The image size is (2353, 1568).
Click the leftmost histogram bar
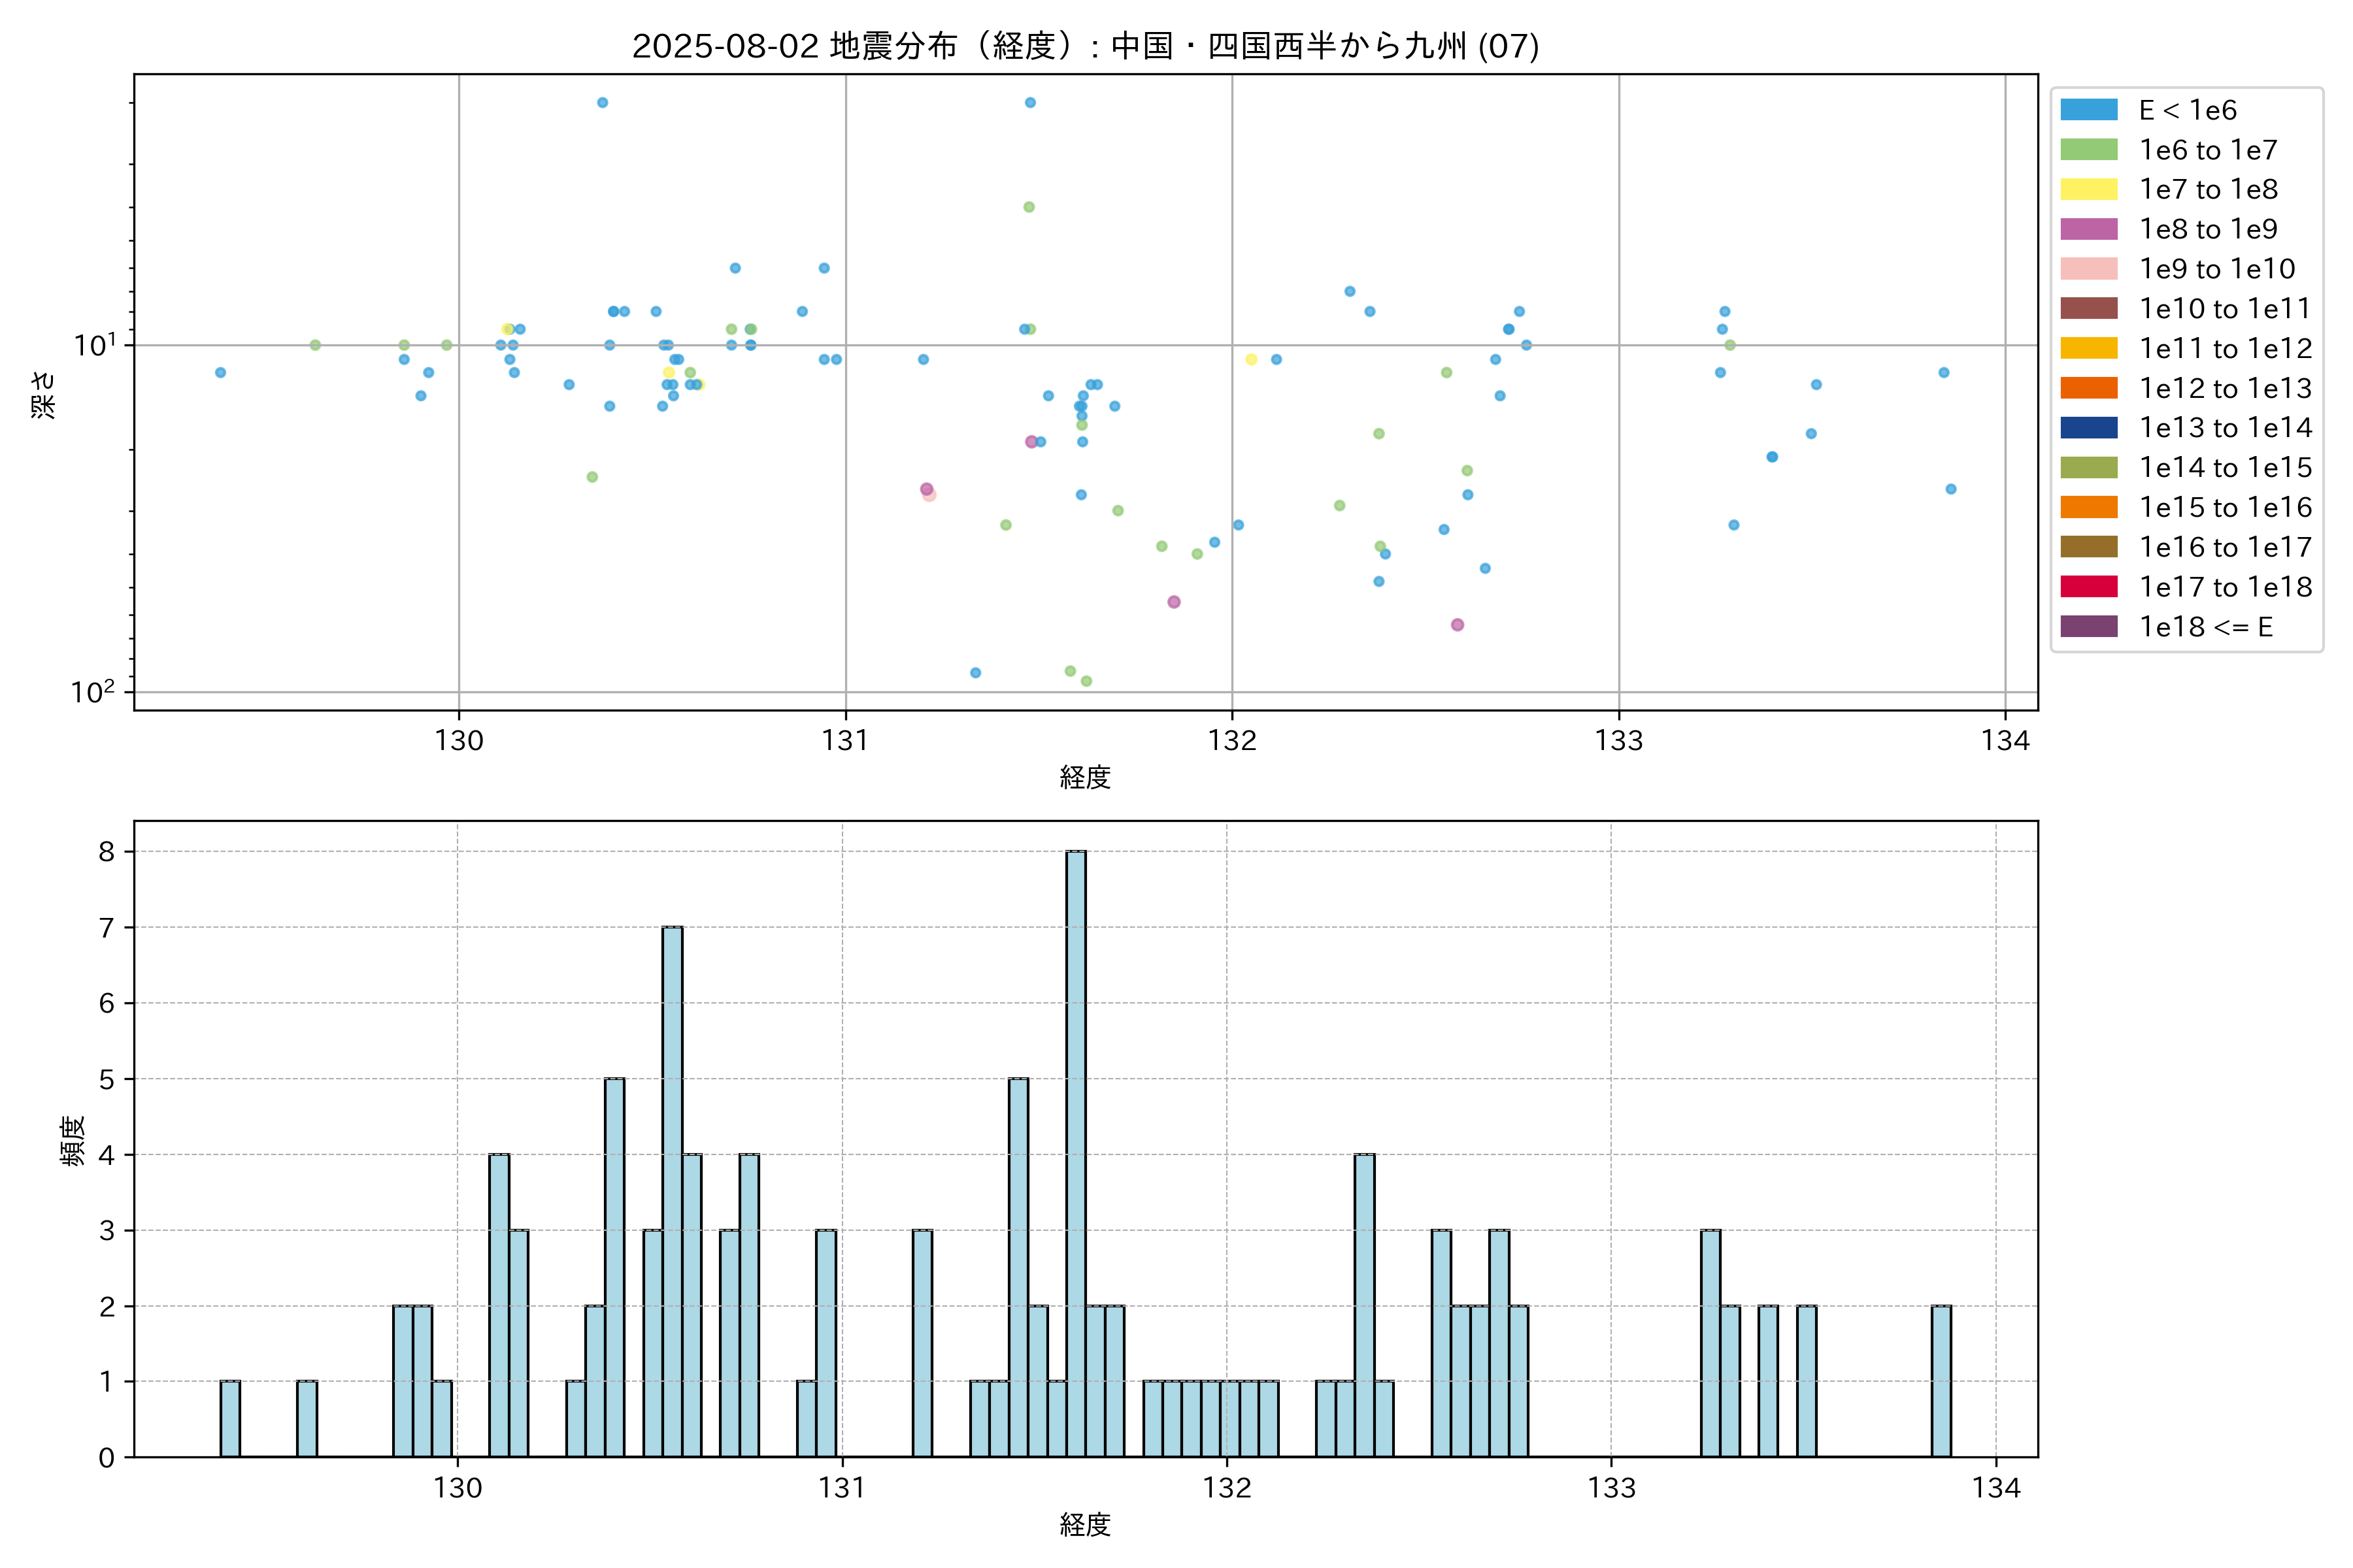230,1418
